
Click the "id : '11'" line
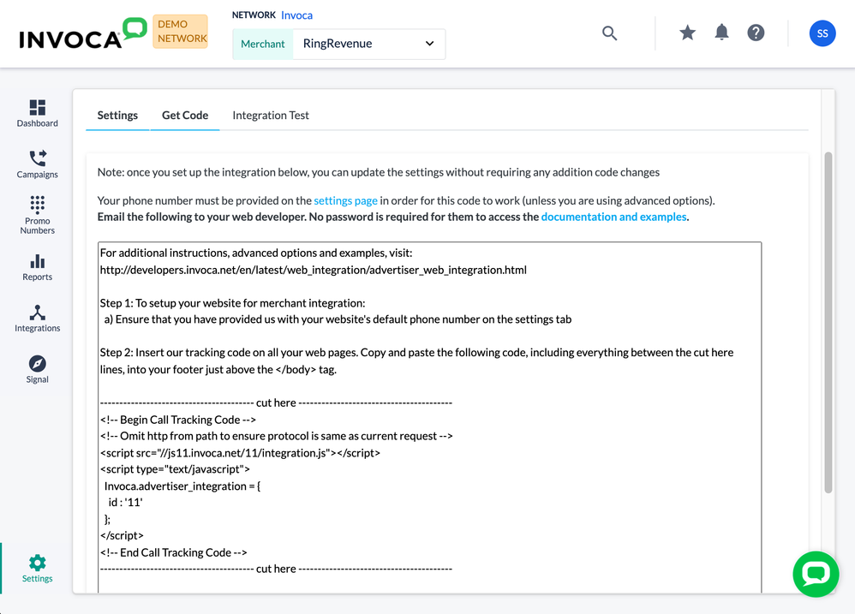[x=125, y=503]
